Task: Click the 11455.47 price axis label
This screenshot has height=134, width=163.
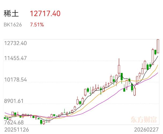Action: (15, 58)
